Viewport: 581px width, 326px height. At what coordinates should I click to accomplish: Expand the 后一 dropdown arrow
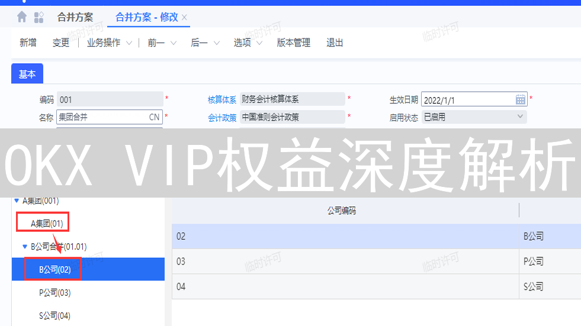pyautogui.click(x=217, y=43)
